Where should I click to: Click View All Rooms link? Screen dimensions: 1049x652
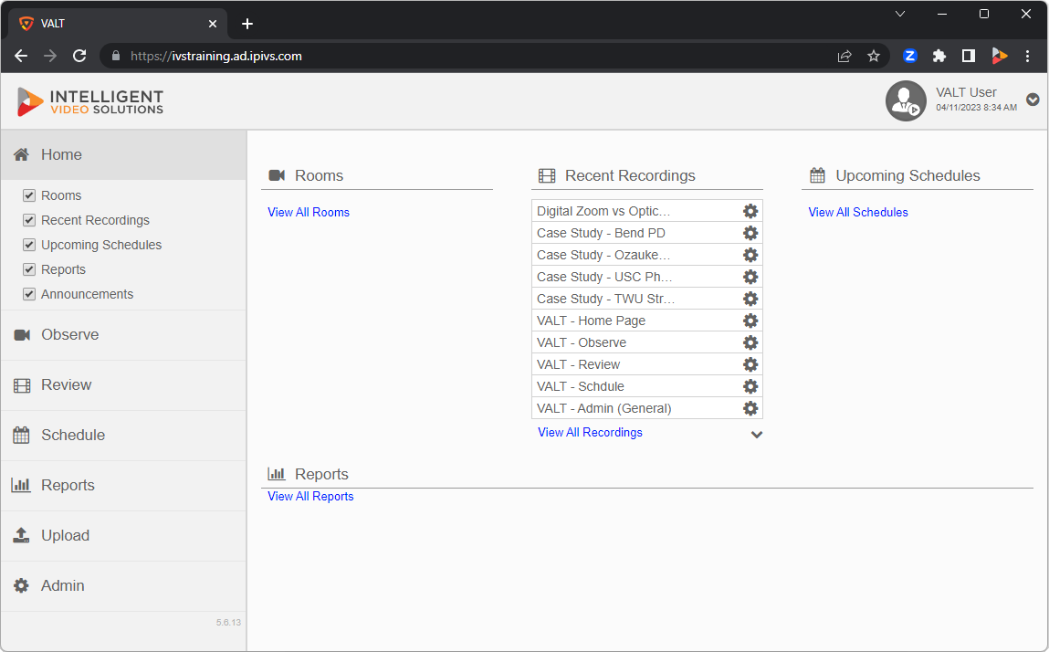click(309, 212)
